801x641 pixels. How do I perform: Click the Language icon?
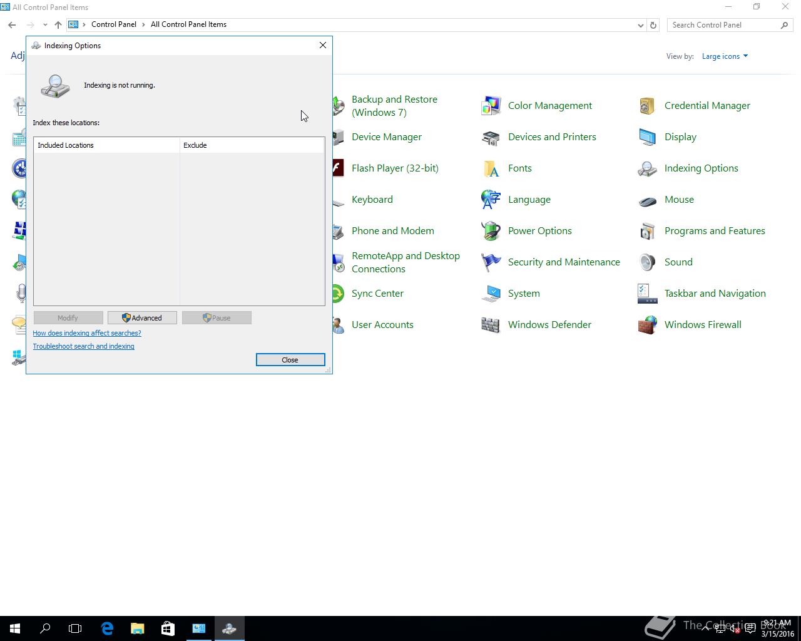click(491, 200)
